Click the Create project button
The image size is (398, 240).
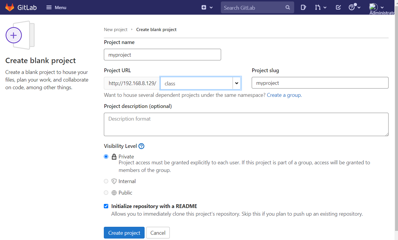point(124,233)
